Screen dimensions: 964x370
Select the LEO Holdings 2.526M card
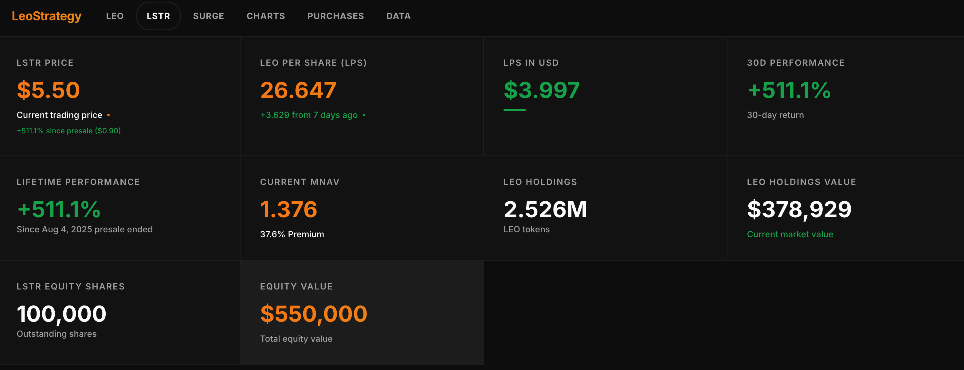pos(605,208)
